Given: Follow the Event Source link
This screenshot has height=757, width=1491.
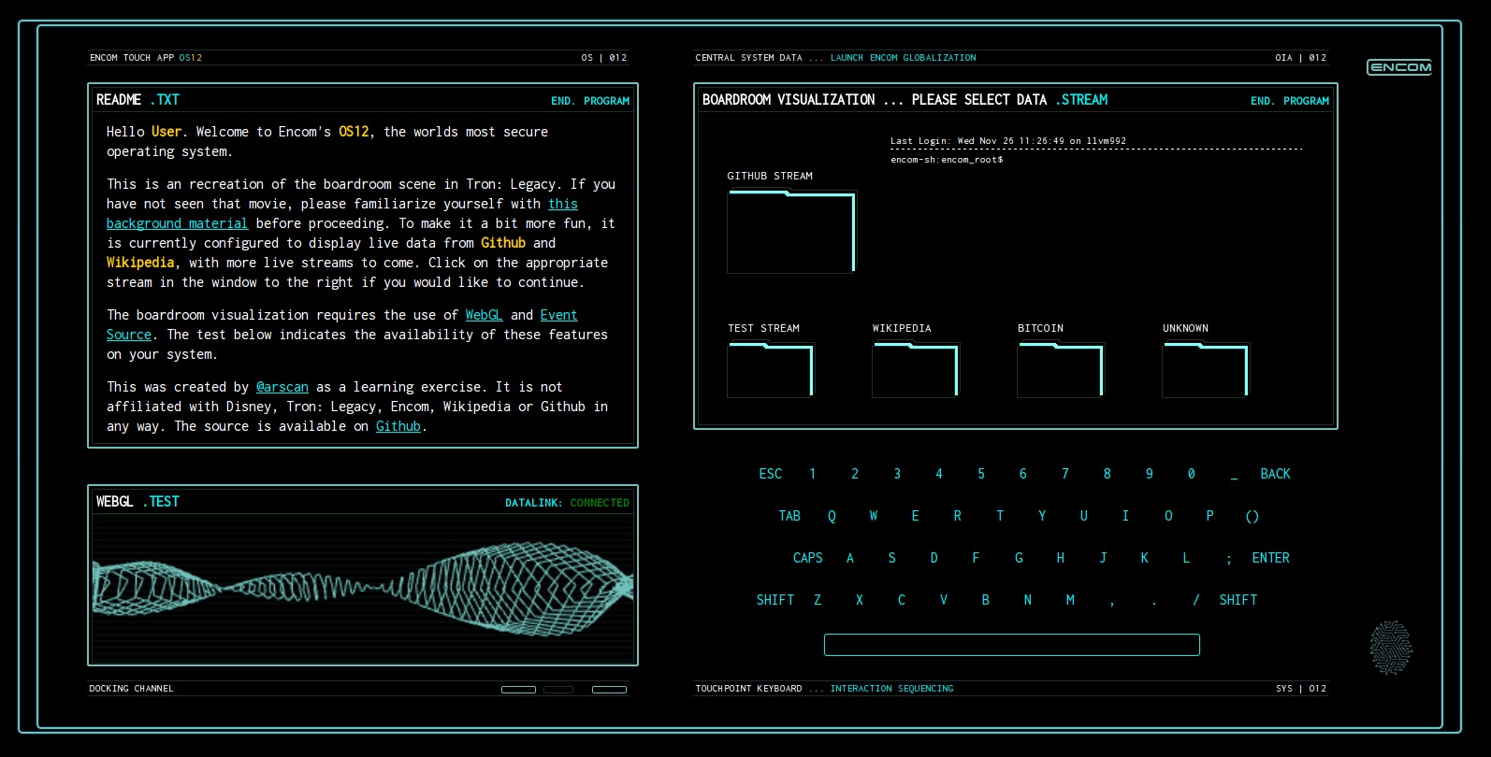Looking at the screenshot, I should (558, 315).
